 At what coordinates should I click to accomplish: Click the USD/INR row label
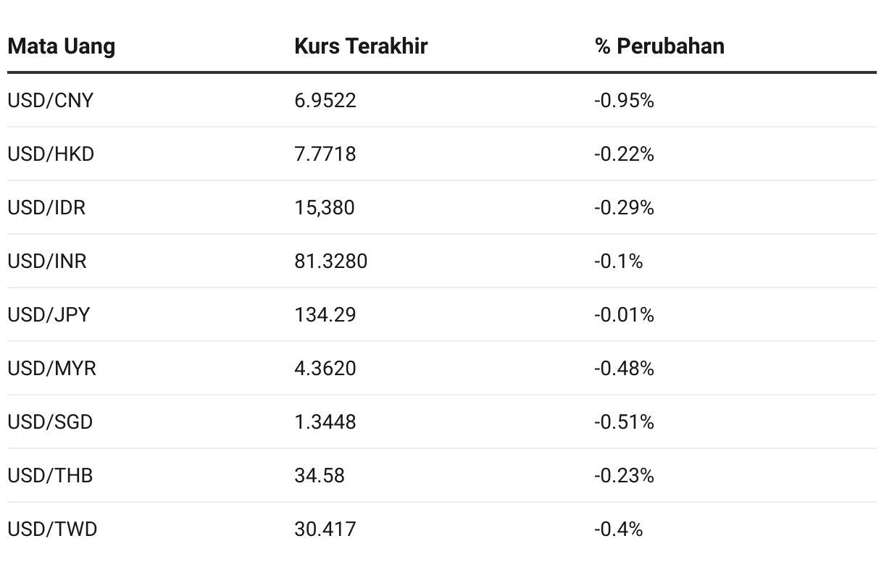[x=47, y=261]
